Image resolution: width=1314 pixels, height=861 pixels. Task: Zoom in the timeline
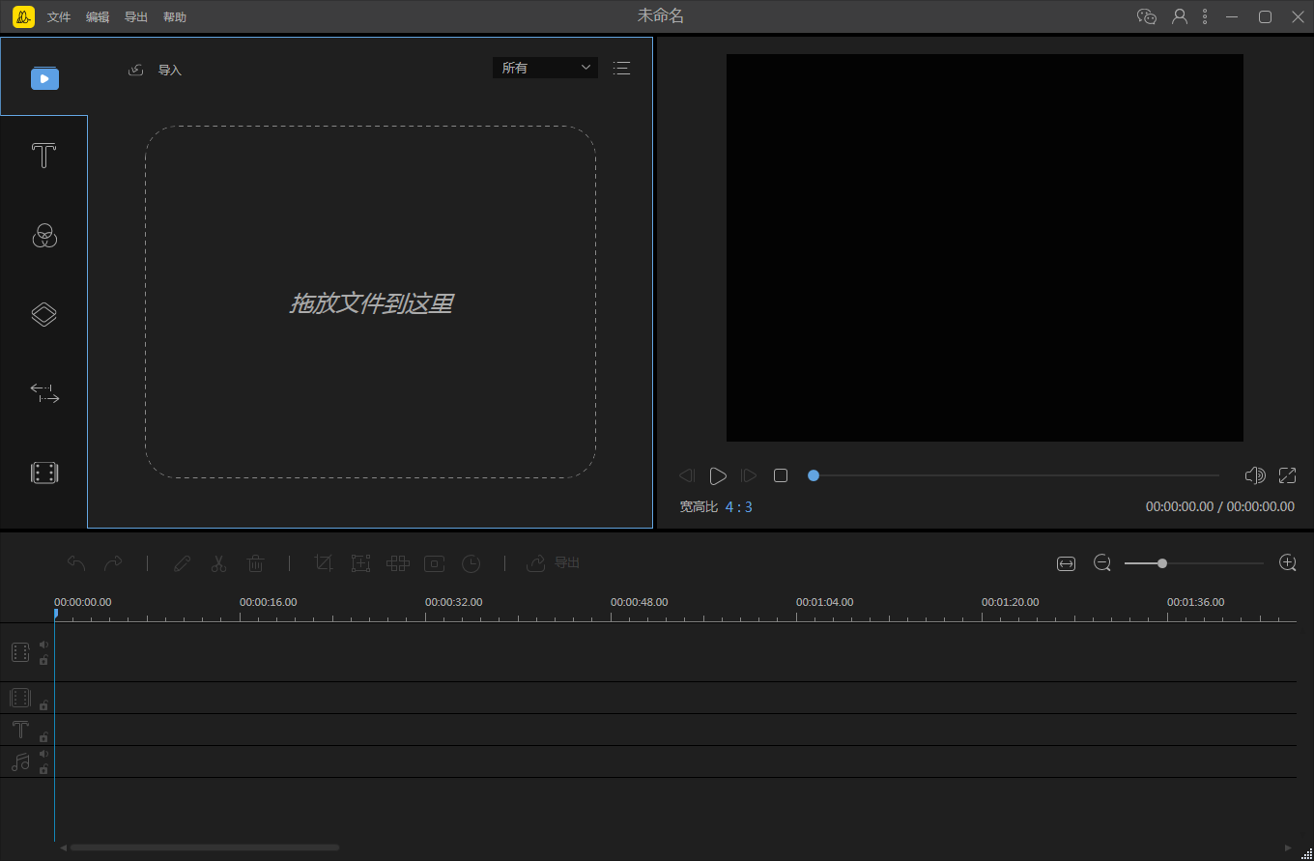(x=1287, y=563)
